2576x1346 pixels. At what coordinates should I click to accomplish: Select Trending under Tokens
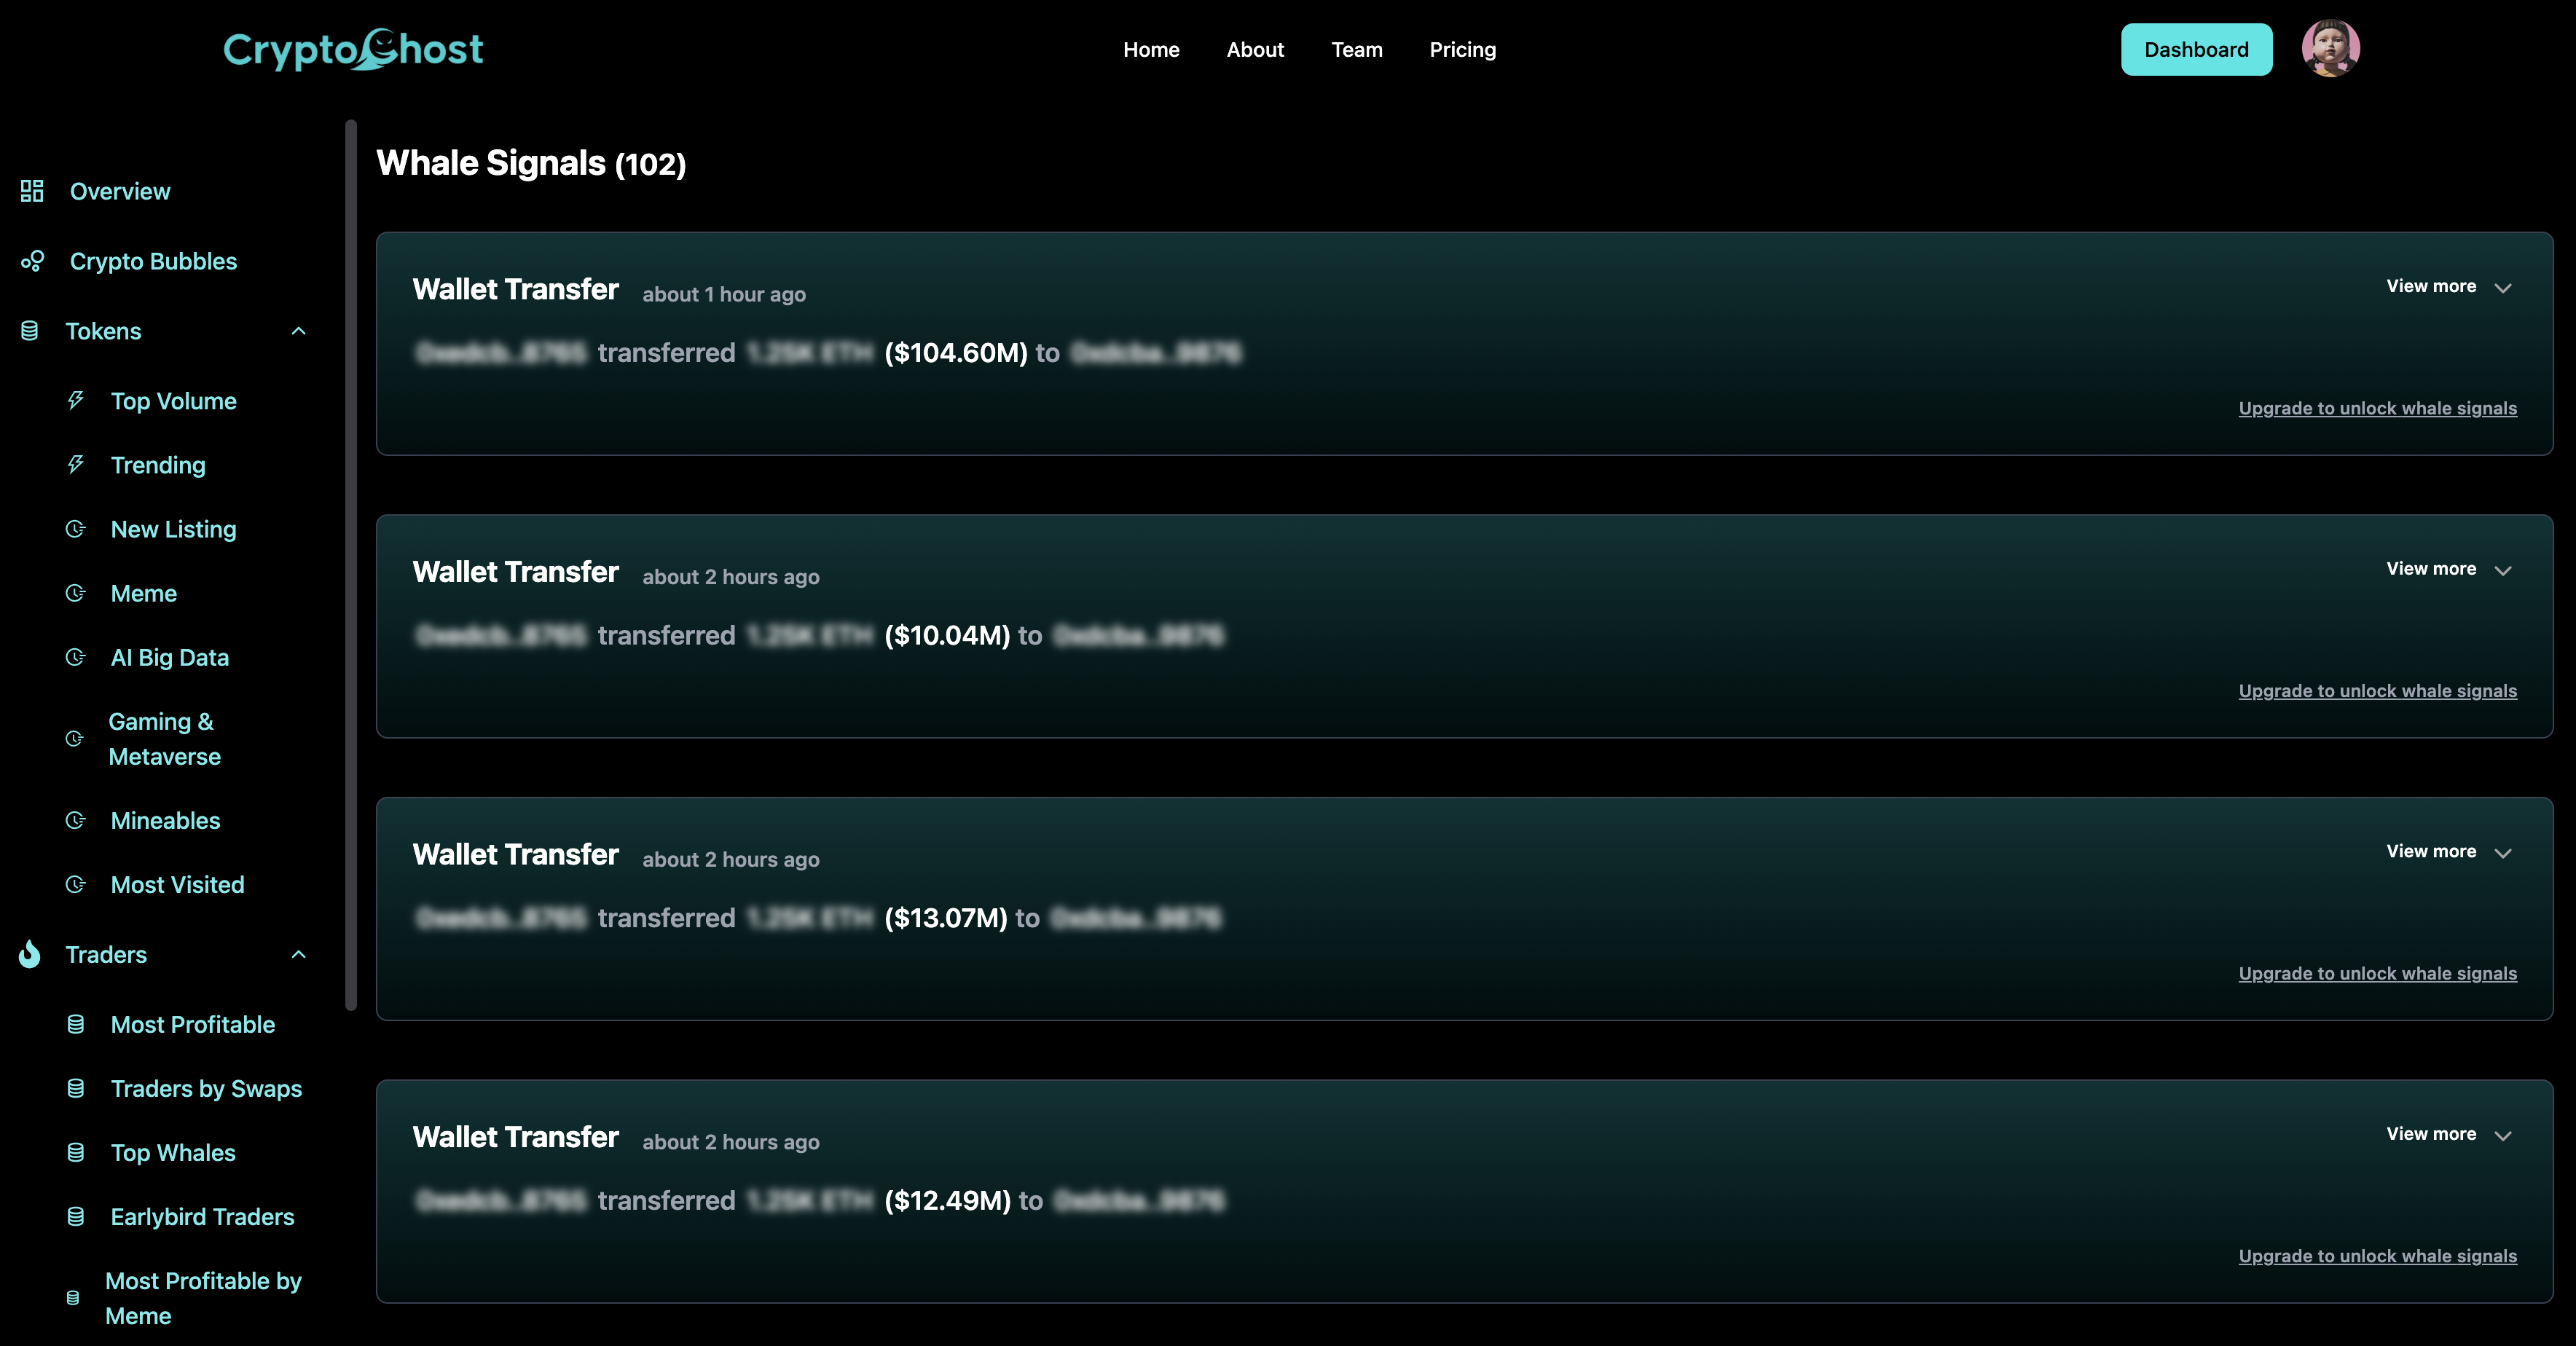(x=158, y=465)
